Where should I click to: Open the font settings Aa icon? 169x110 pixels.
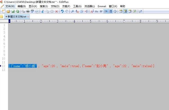pyautogui.click(x=92, y=11)
